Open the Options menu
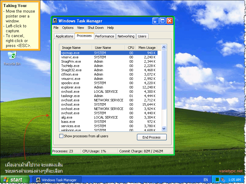The height and width of the screenshot is (184, 246). point(68,28)
